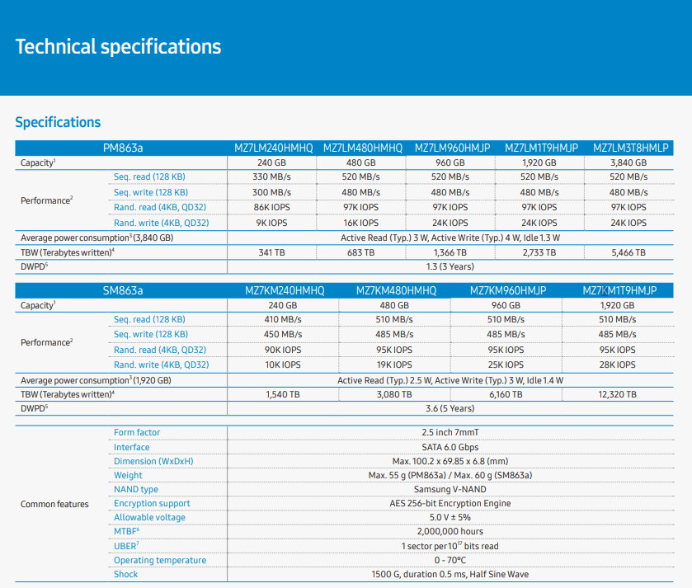
Task: Select the MZ7LM960HMJP column header
Action: (x=450, y=148)
